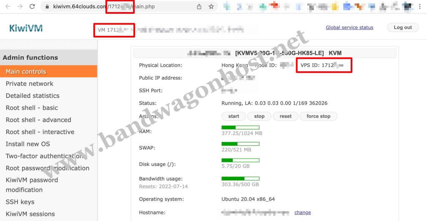
Task: Click the 5.75/20 GB disk value
Action: [236, 166]
